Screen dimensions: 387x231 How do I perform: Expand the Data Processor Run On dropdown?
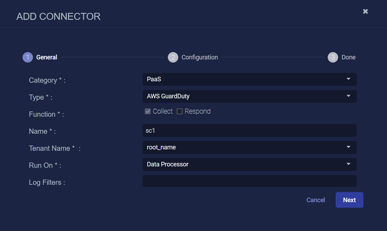coord(250,164)
